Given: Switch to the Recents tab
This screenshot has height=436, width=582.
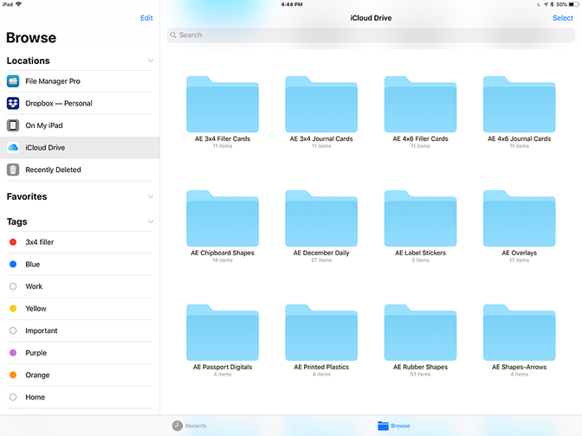Looking at the screenshot, I should click(190, 426).
